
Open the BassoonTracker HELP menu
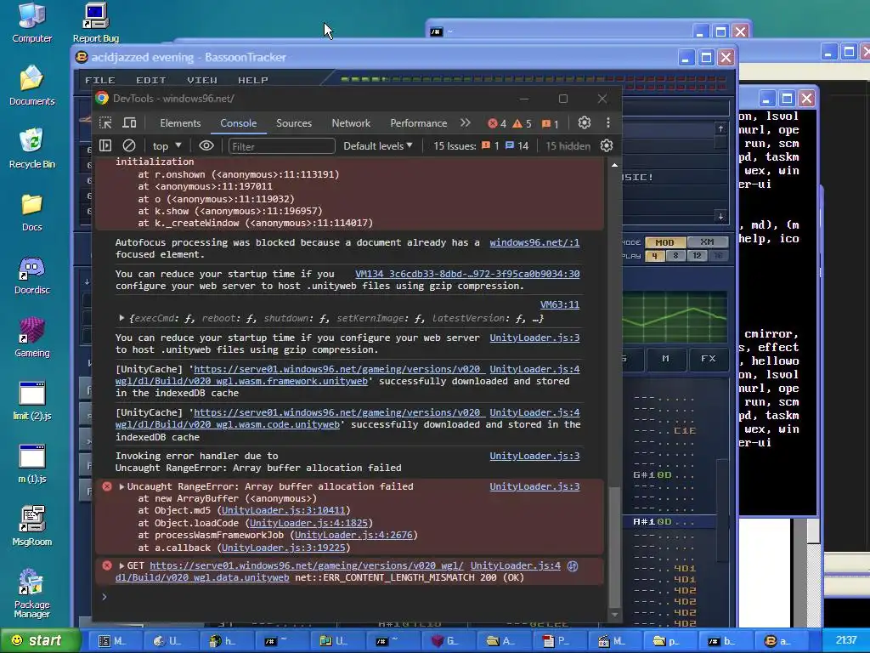253,80
